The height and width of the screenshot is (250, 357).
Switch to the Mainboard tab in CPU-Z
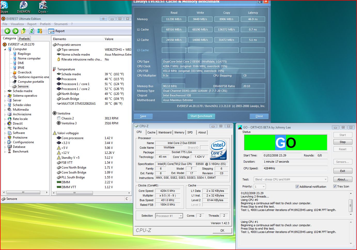pos(165,132)
